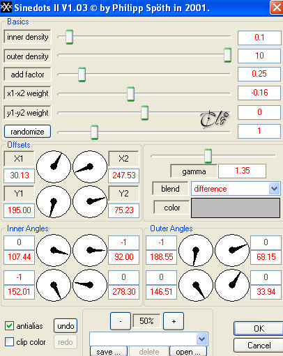
Task: Expand the preset list dropdown arrow
Action: [201, 339]
